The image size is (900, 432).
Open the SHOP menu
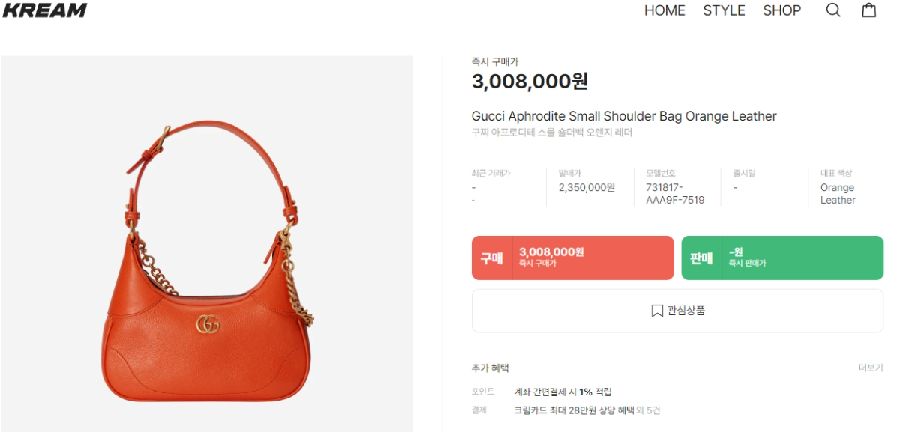[782, 10]
